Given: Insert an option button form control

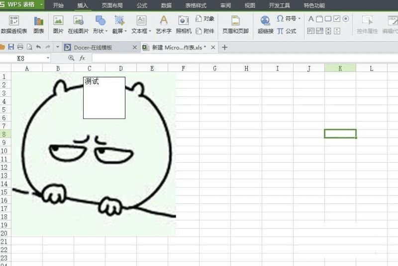Looking at the screenshot, I should point(345,19).
